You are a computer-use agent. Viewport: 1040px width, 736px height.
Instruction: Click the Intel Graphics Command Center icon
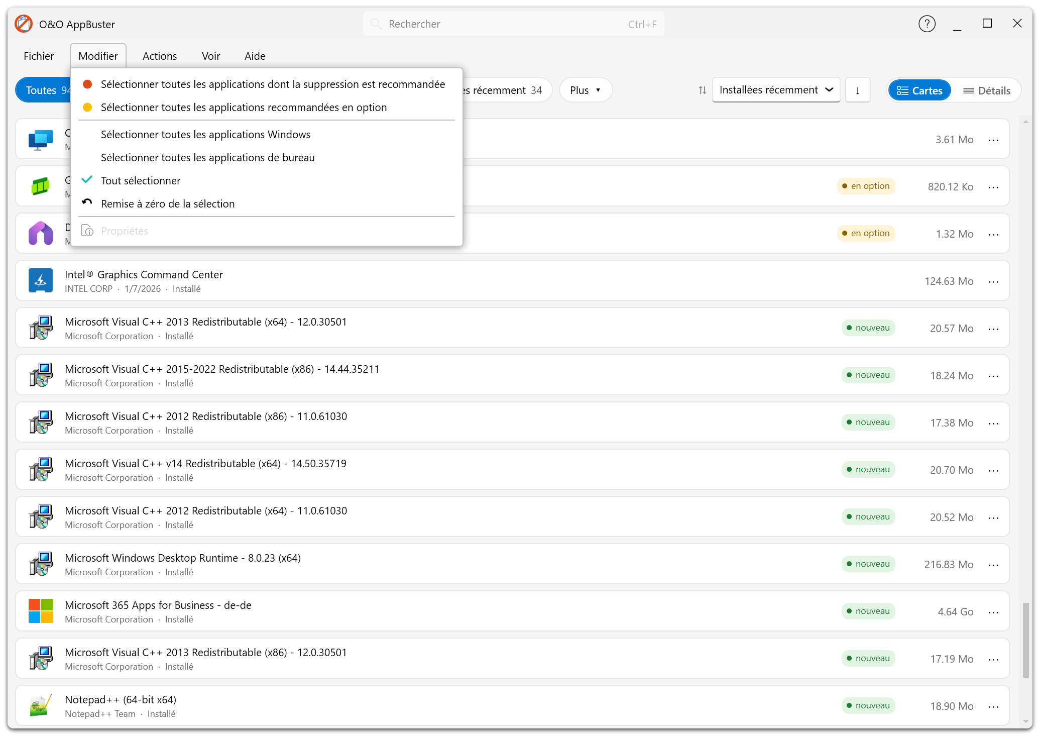point(41,281)
